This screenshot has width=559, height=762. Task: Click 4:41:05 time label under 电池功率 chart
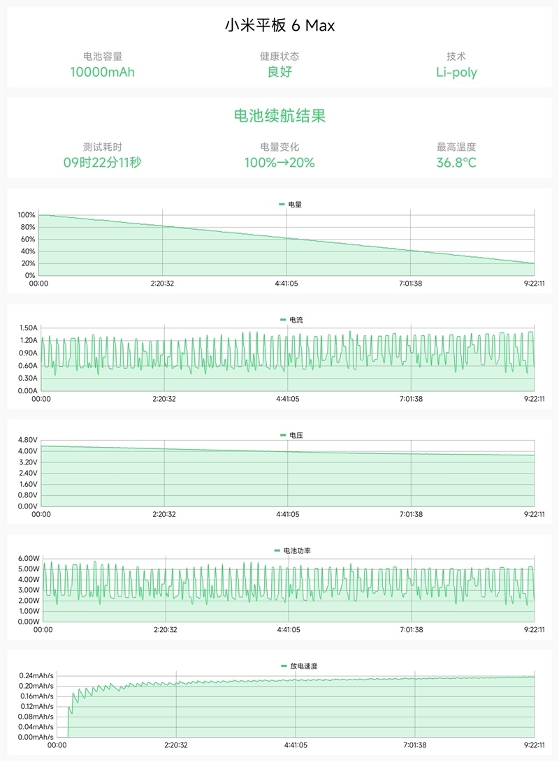click(289, 630)
